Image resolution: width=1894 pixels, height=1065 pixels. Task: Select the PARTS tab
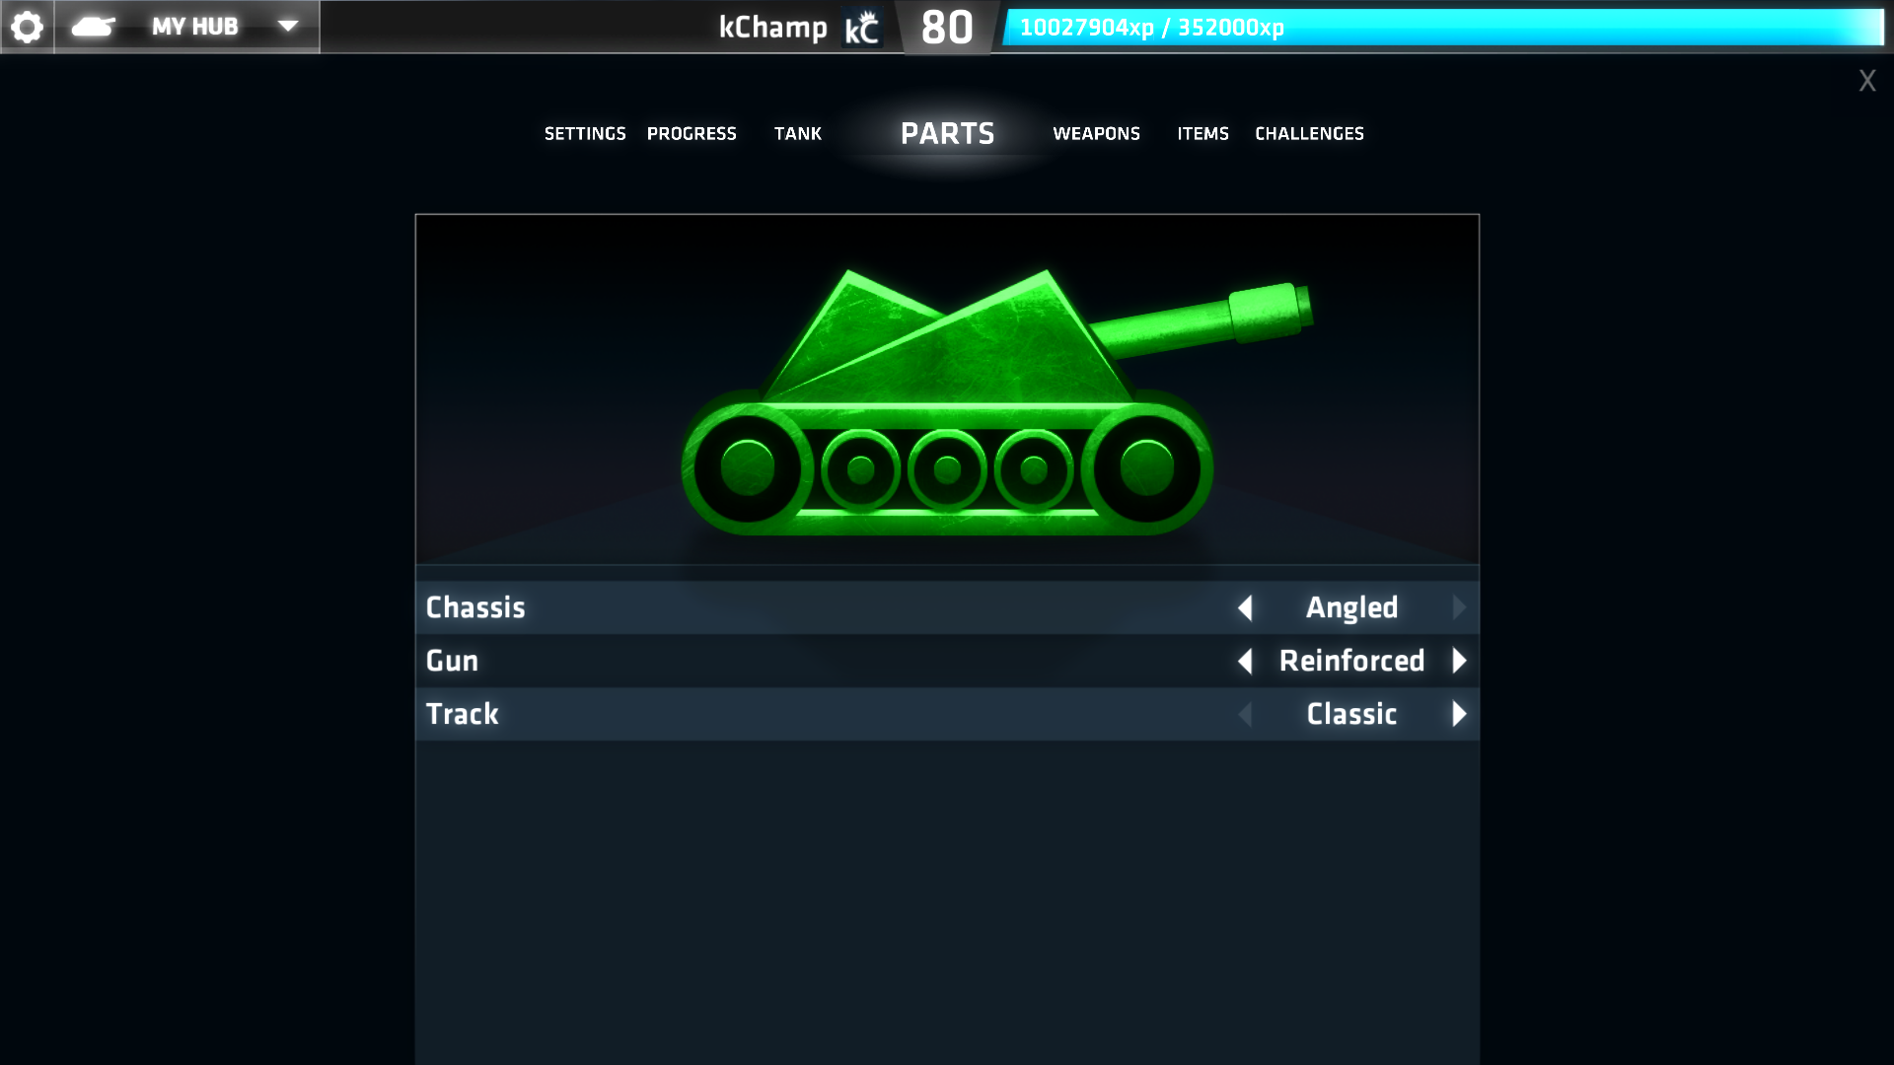tap(947, 131)
